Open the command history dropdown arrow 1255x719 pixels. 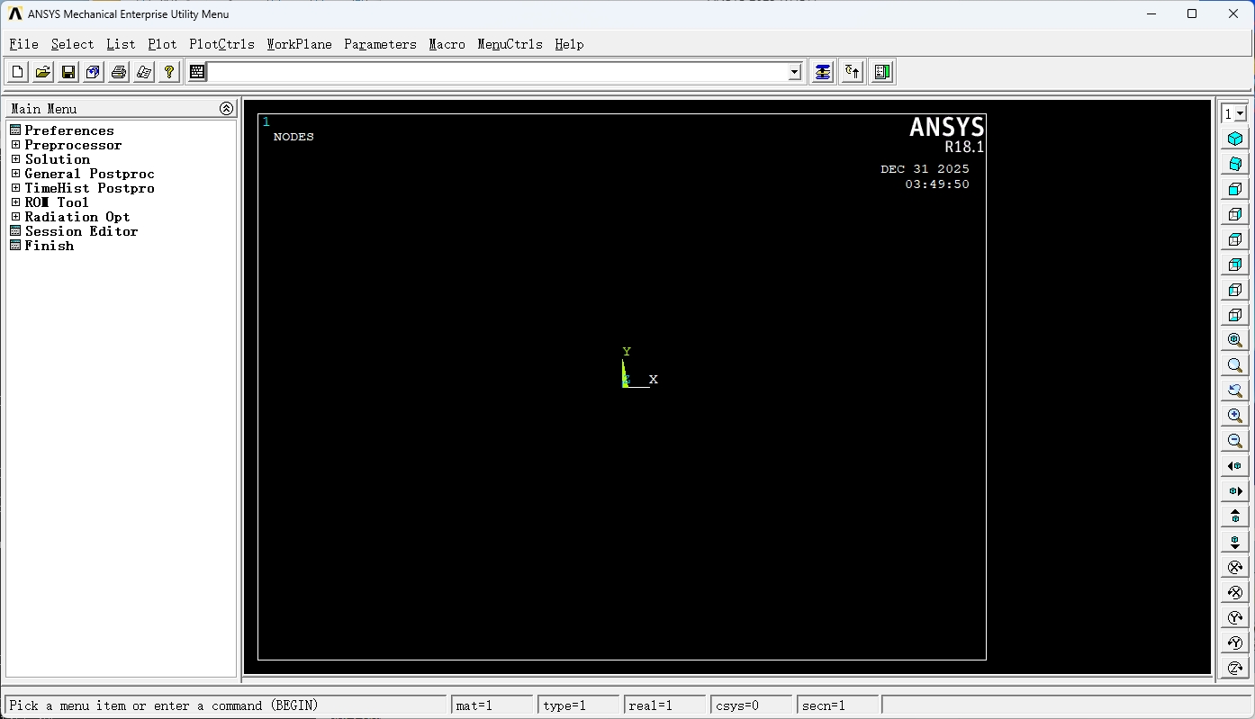pos(794,72)
